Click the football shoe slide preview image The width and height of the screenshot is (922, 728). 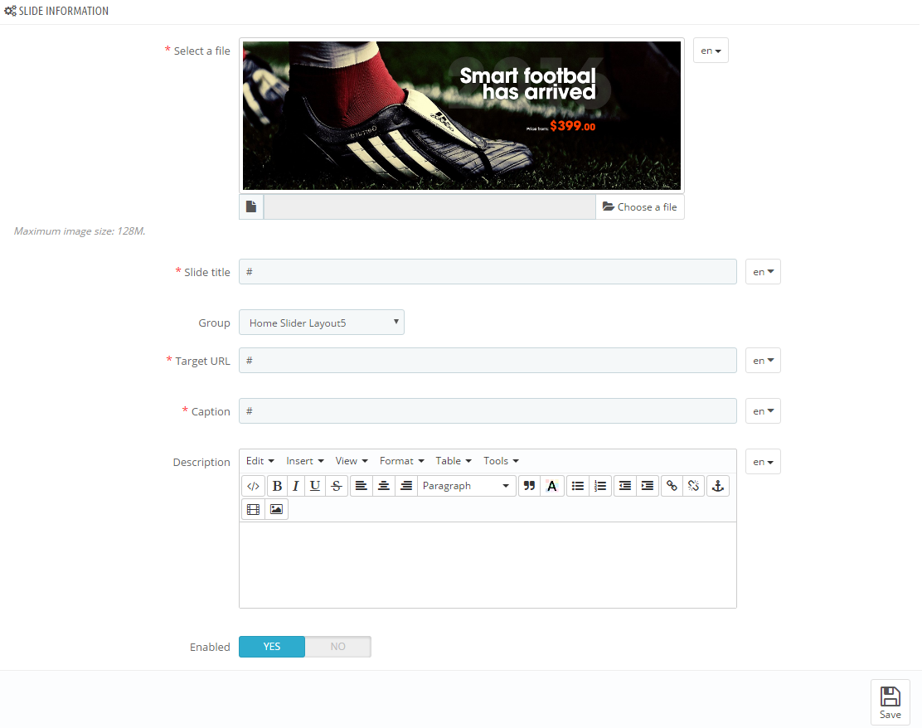coord(462,115)
